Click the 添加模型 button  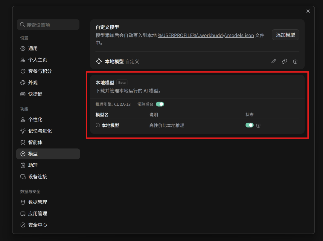286,35
